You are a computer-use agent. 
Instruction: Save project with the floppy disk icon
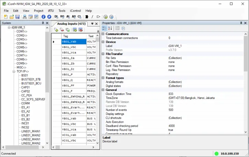click(x=18, y=17)
